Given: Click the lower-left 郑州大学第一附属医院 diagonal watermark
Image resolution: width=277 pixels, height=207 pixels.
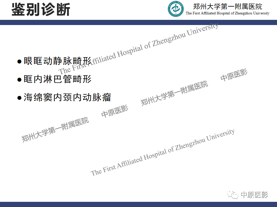Looking at the screenshot, I should pyautogui.click(x=55, y=129).
